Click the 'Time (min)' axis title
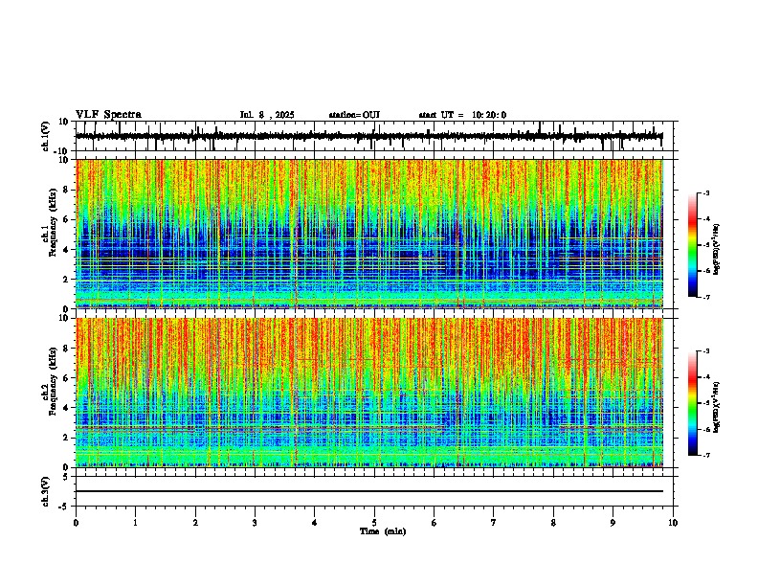 coord(383,531)
